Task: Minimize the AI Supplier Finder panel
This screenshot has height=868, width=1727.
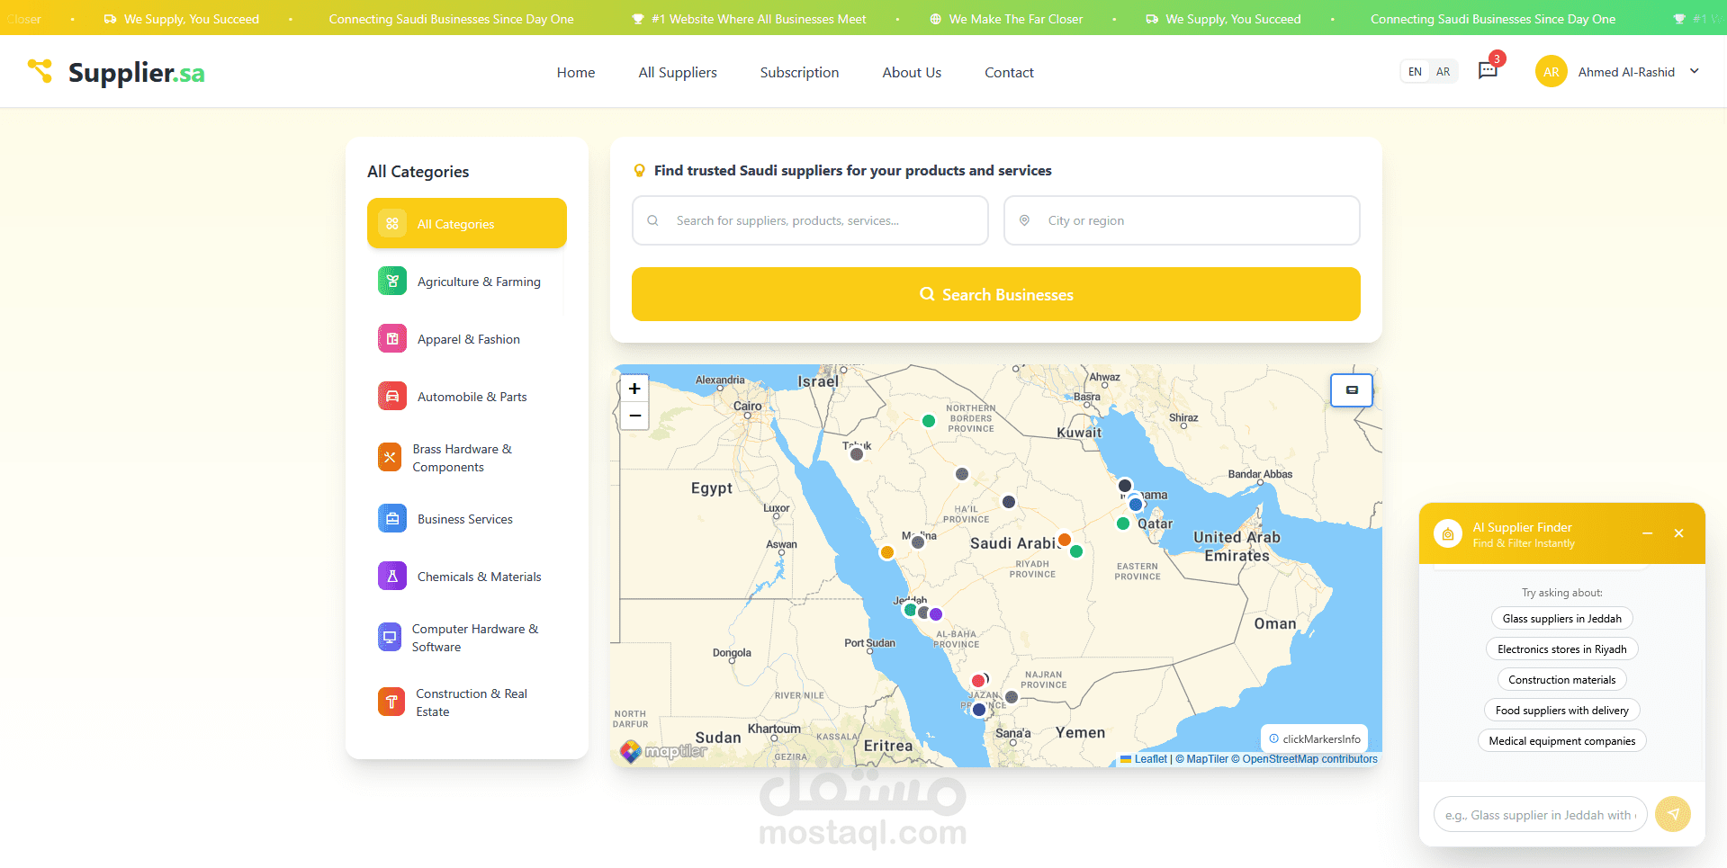Action: tap(1648, 533)
